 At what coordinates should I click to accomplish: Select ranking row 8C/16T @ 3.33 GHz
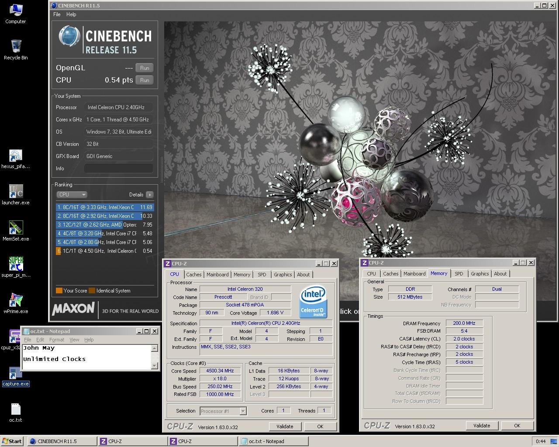[x=105, y=207]
